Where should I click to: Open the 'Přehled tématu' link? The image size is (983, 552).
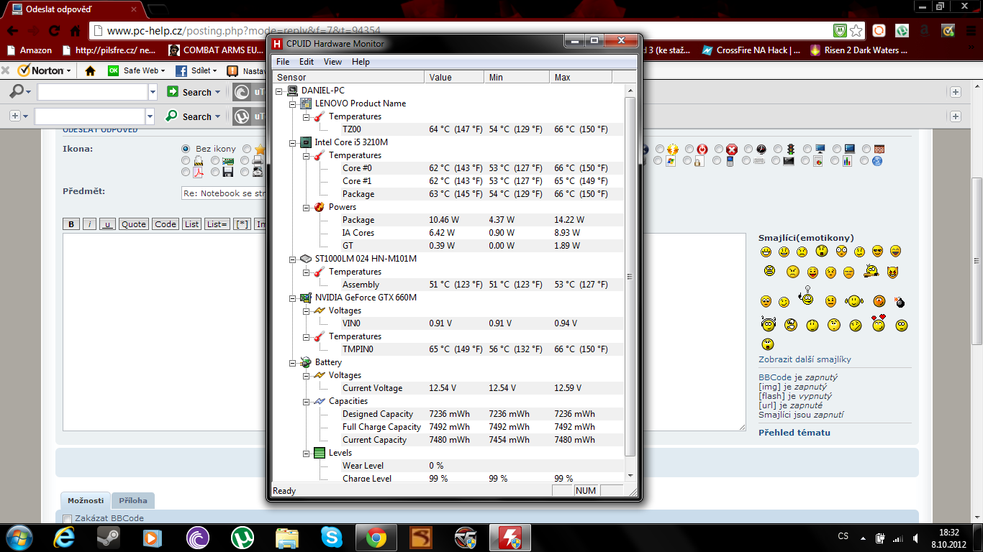pos(794,433)
